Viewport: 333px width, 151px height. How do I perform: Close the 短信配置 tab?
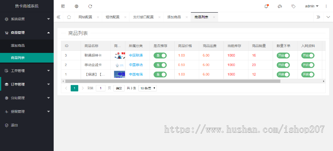click(x=125, y=17)
